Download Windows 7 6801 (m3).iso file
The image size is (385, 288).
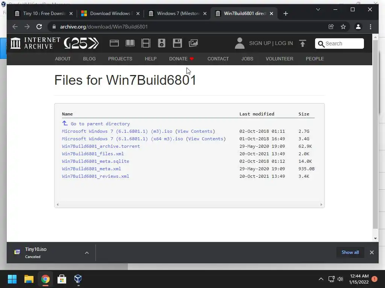tap(117, 131)
